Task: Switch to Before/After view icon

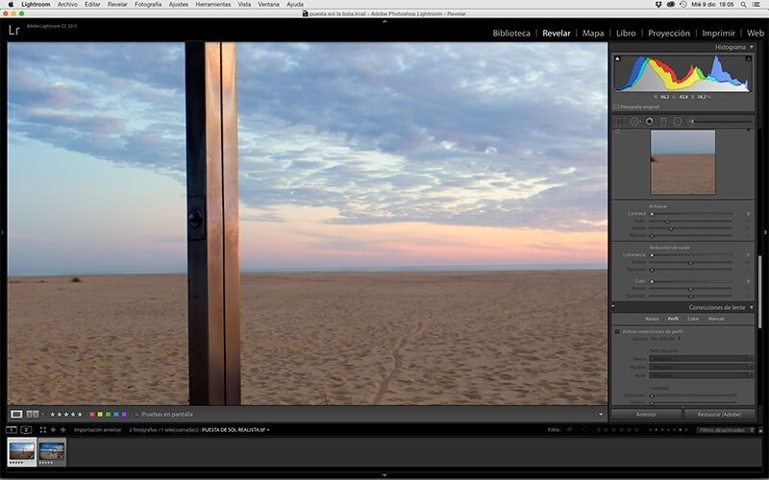Action: coord(33,415)
